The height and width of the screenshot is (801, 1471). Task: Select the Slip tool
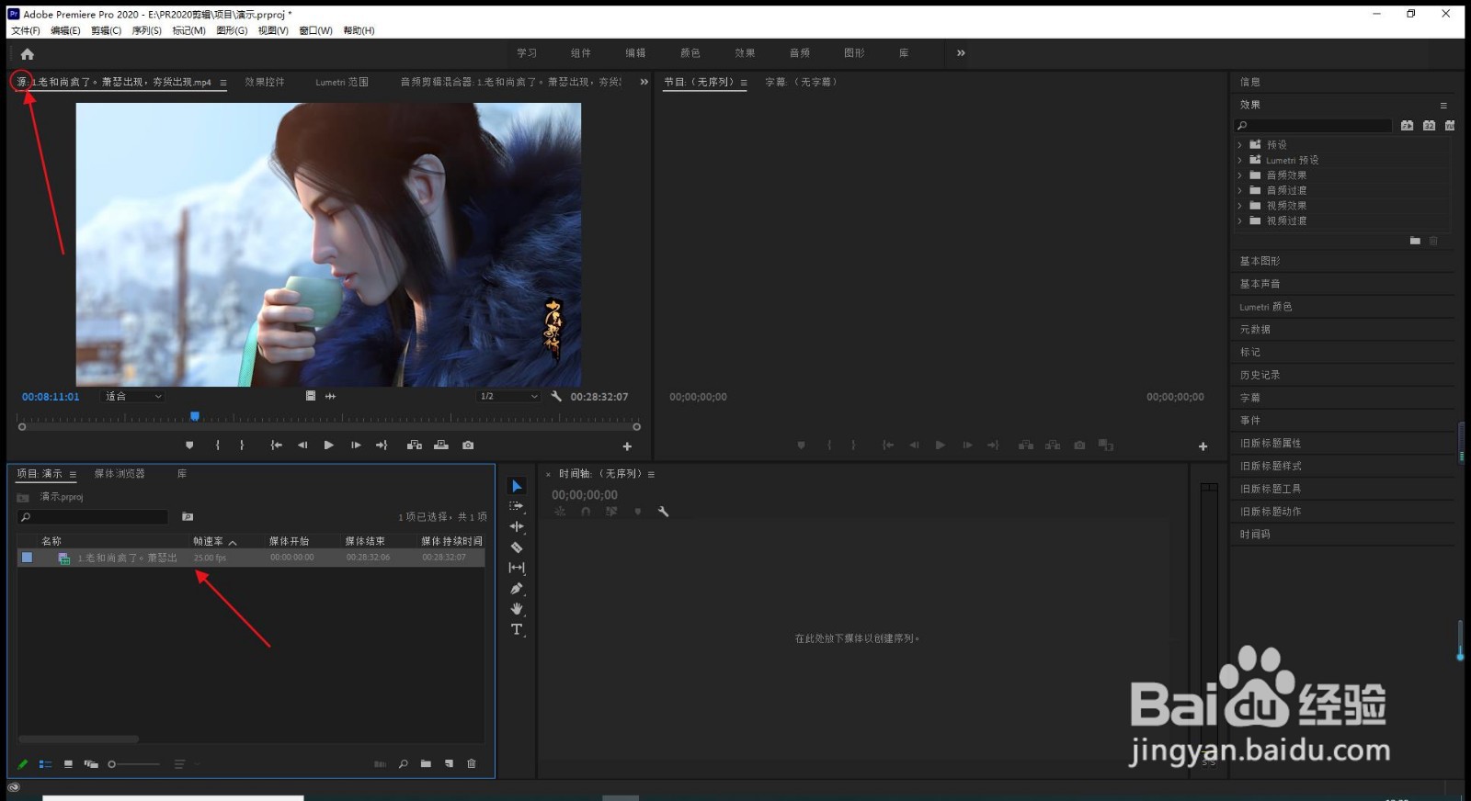point(517,568)
